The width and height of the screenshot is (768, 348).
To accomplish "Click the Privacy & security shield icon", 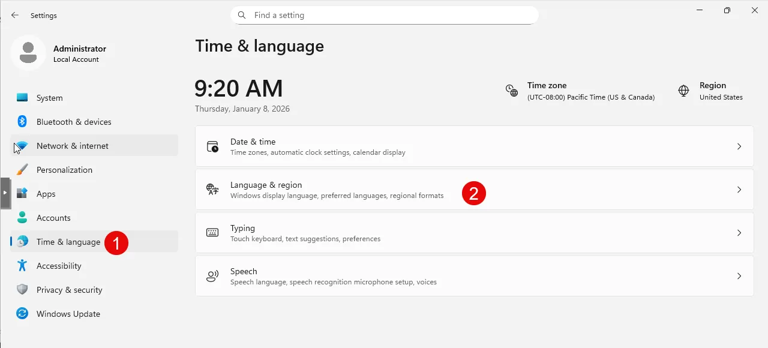I will pos(22,290).
